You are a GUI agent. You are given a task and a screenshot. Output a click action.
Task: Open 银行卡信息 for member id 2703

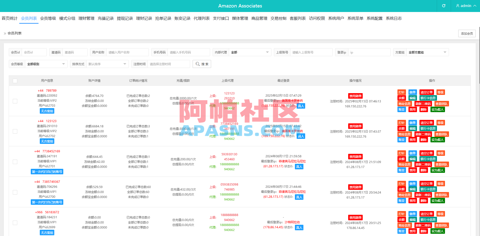428,98
